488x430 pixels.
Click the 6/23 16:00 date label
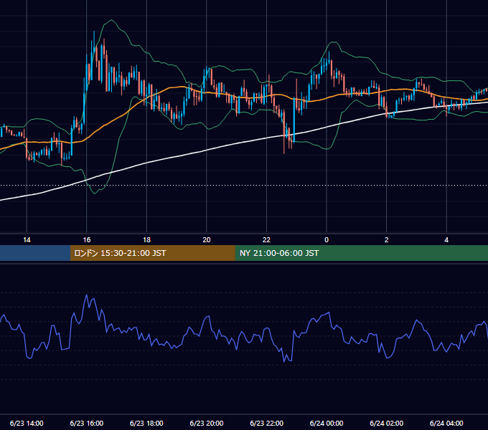pyautogui.click(x=87, y=423)
